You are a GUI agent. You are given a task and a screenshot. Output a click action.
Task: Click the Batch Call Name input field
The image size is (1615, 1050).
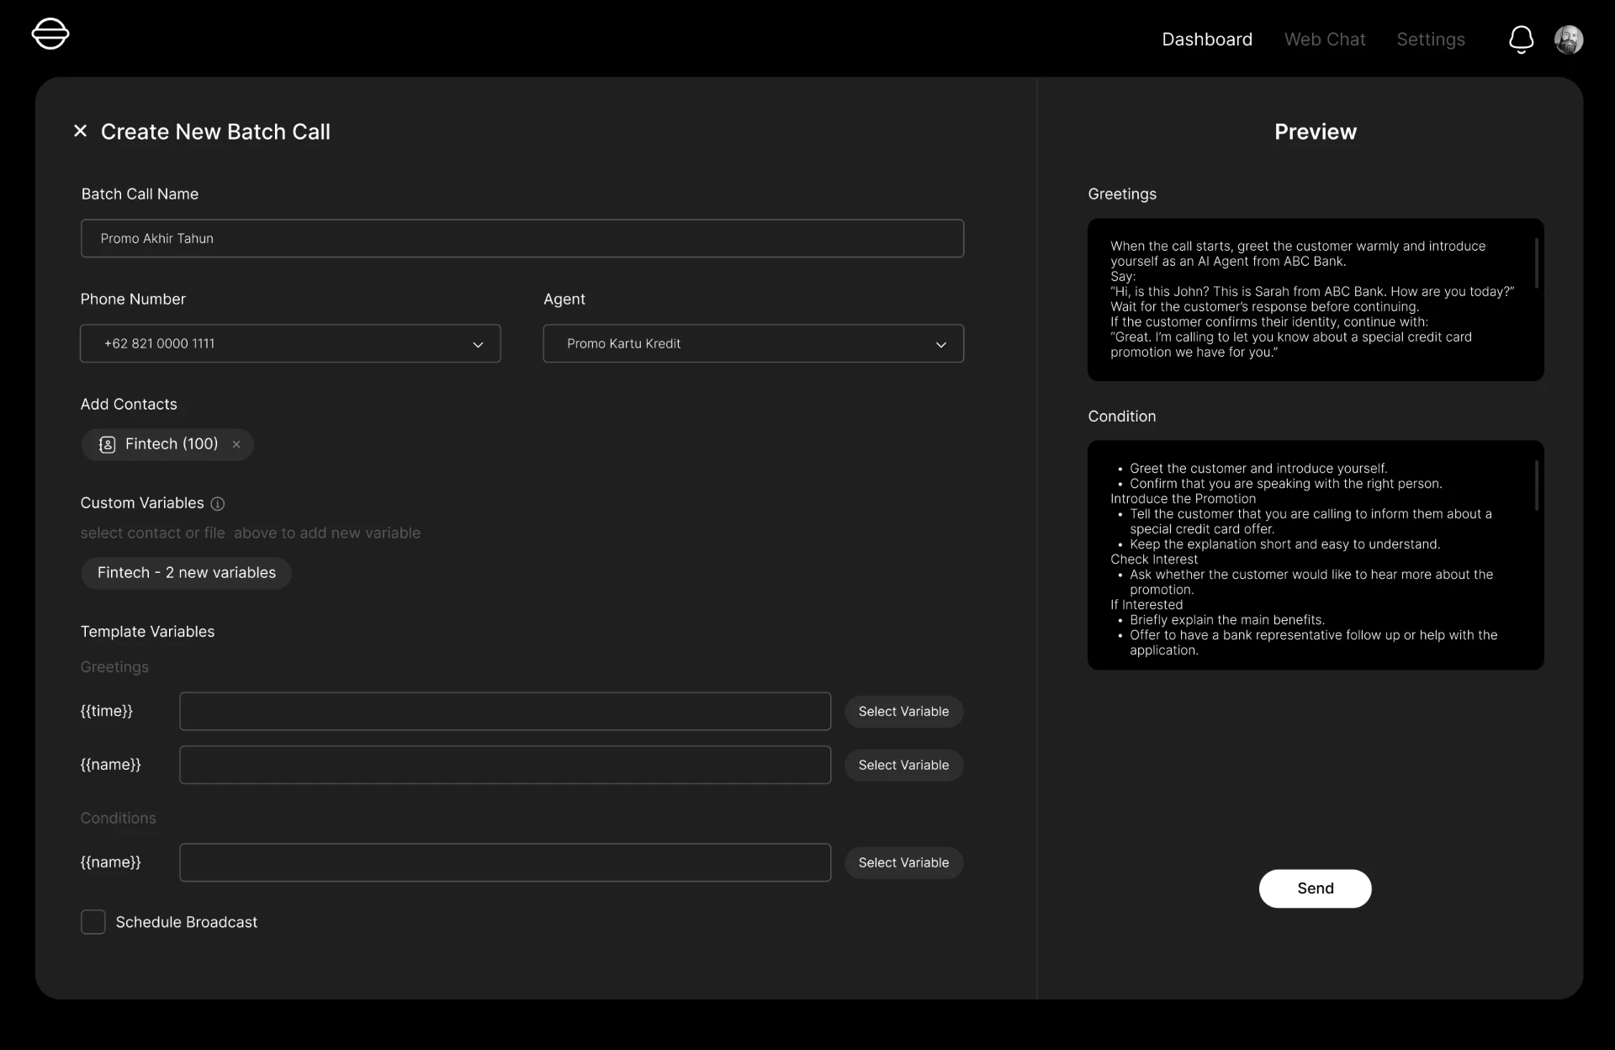[x=522, y=238]
